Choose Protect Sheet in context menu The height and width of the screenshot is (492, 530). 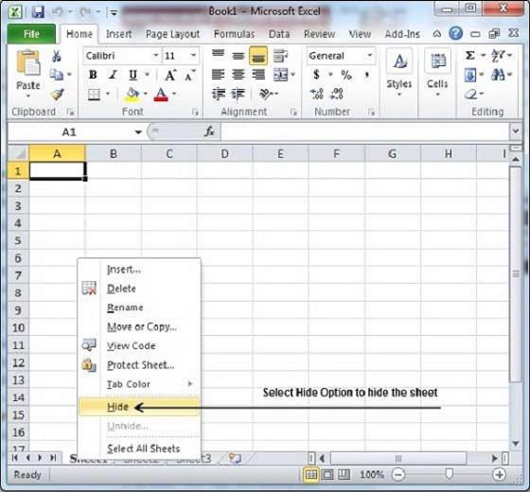[x=139, y=365]
